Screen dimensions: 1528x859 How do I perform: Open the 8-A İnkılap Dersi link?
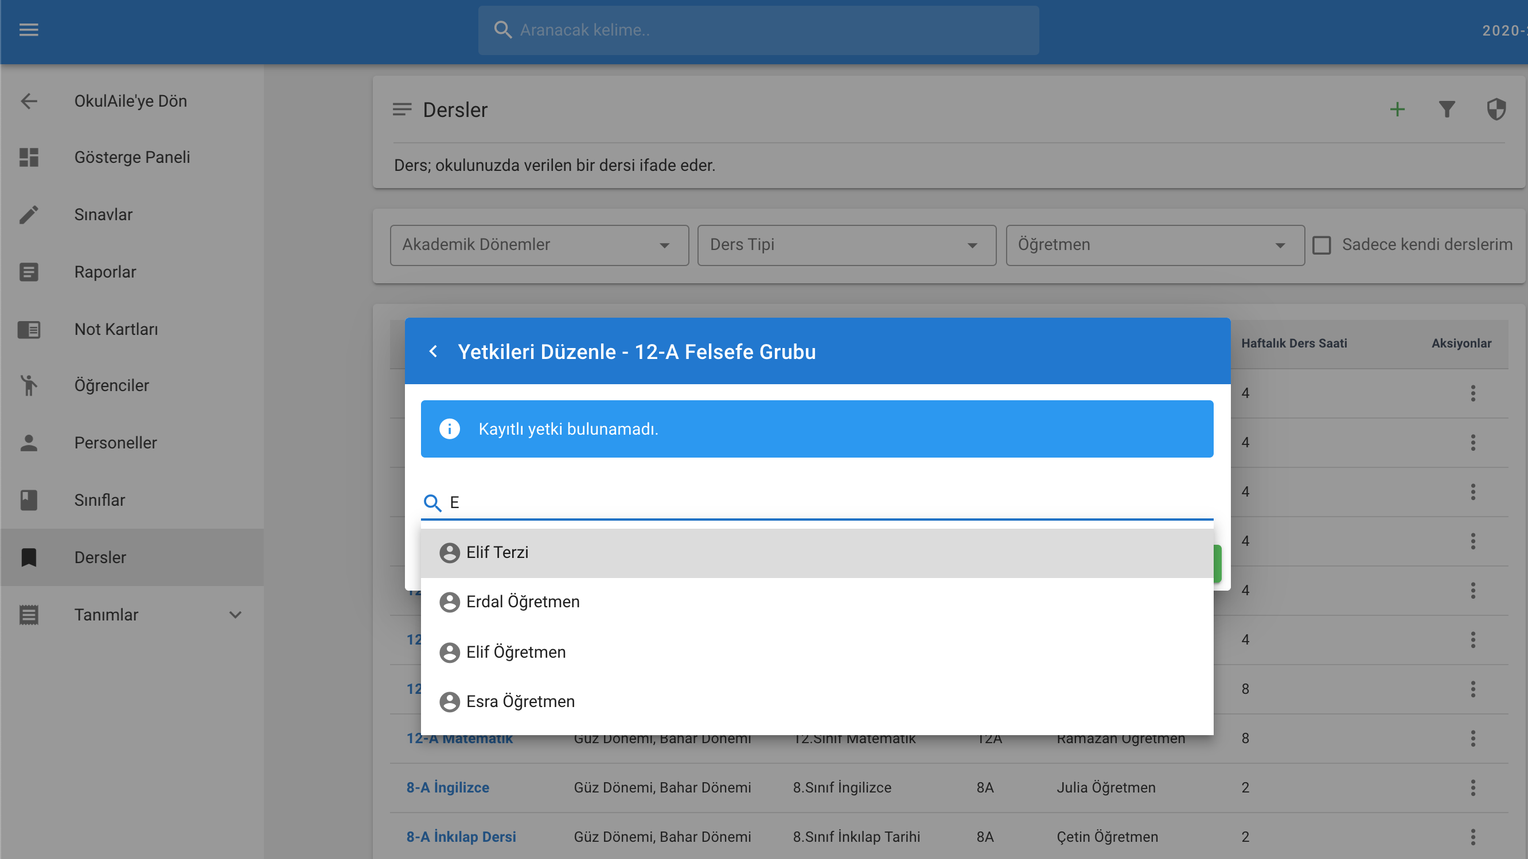(x=461, y=837)
